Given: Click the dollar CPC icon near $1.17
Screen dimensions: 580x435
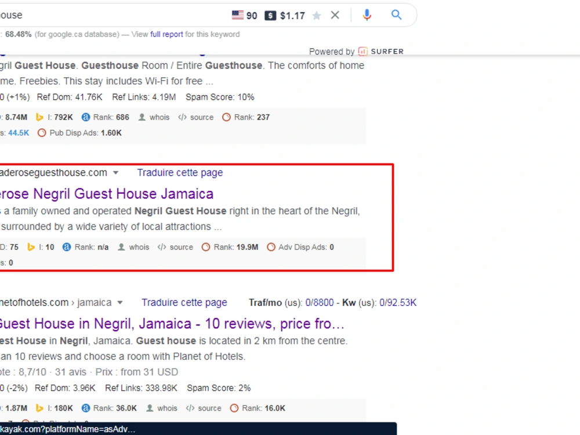Looking at the screenshot, I should click(270, 16).
